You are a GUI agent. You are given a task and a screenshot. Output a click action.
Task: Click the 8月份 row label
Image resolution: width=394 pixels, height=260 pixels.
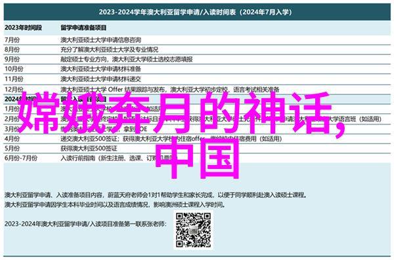(x=12, y=50)
